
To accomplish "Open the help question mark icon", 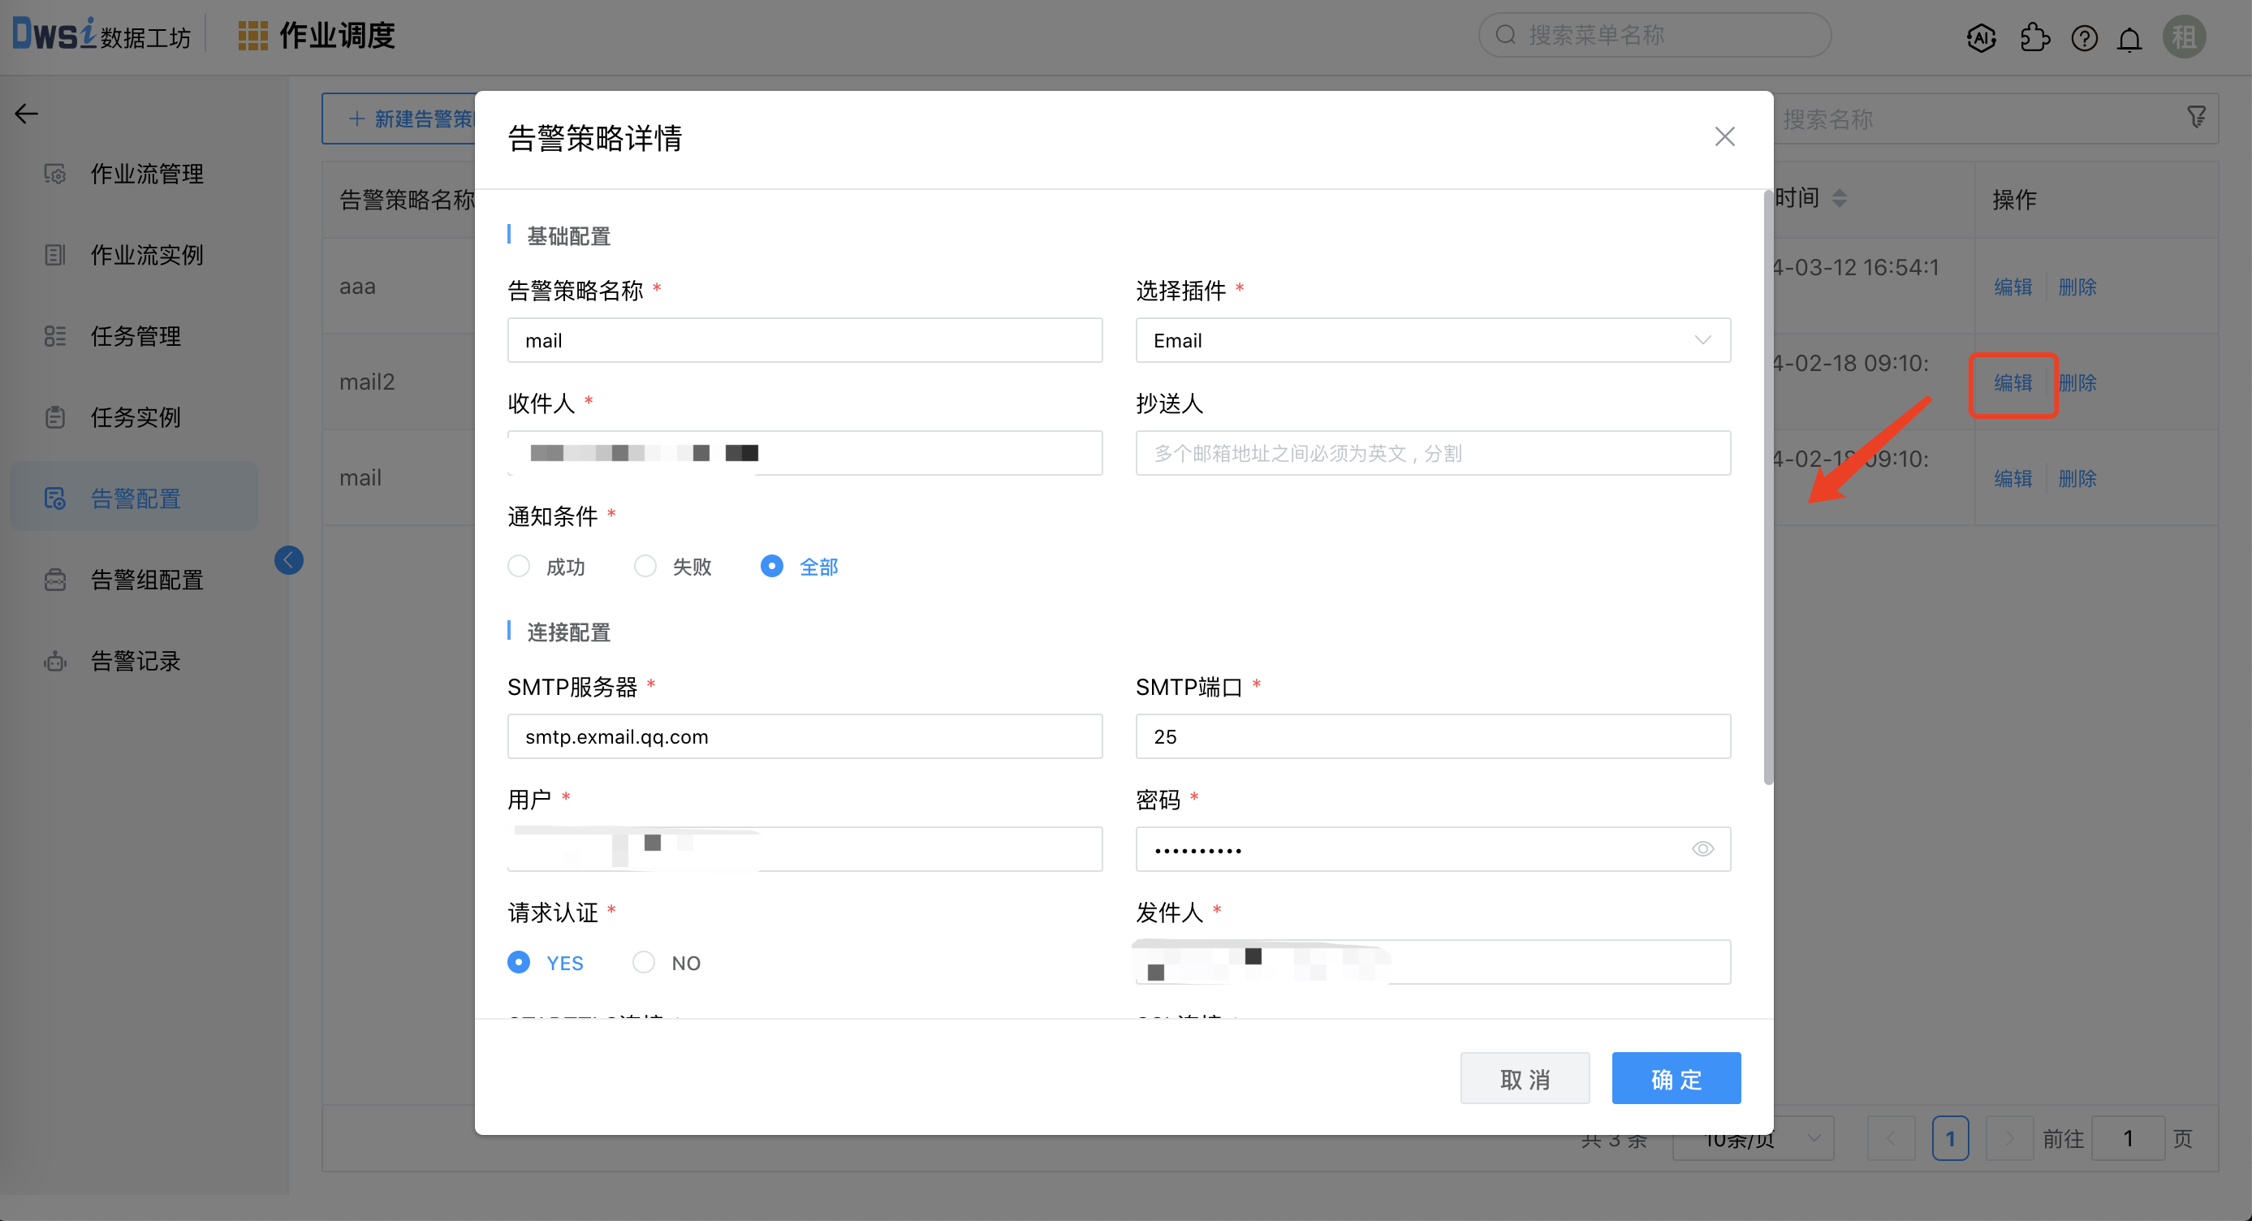I will click(x=2084, y=37).
